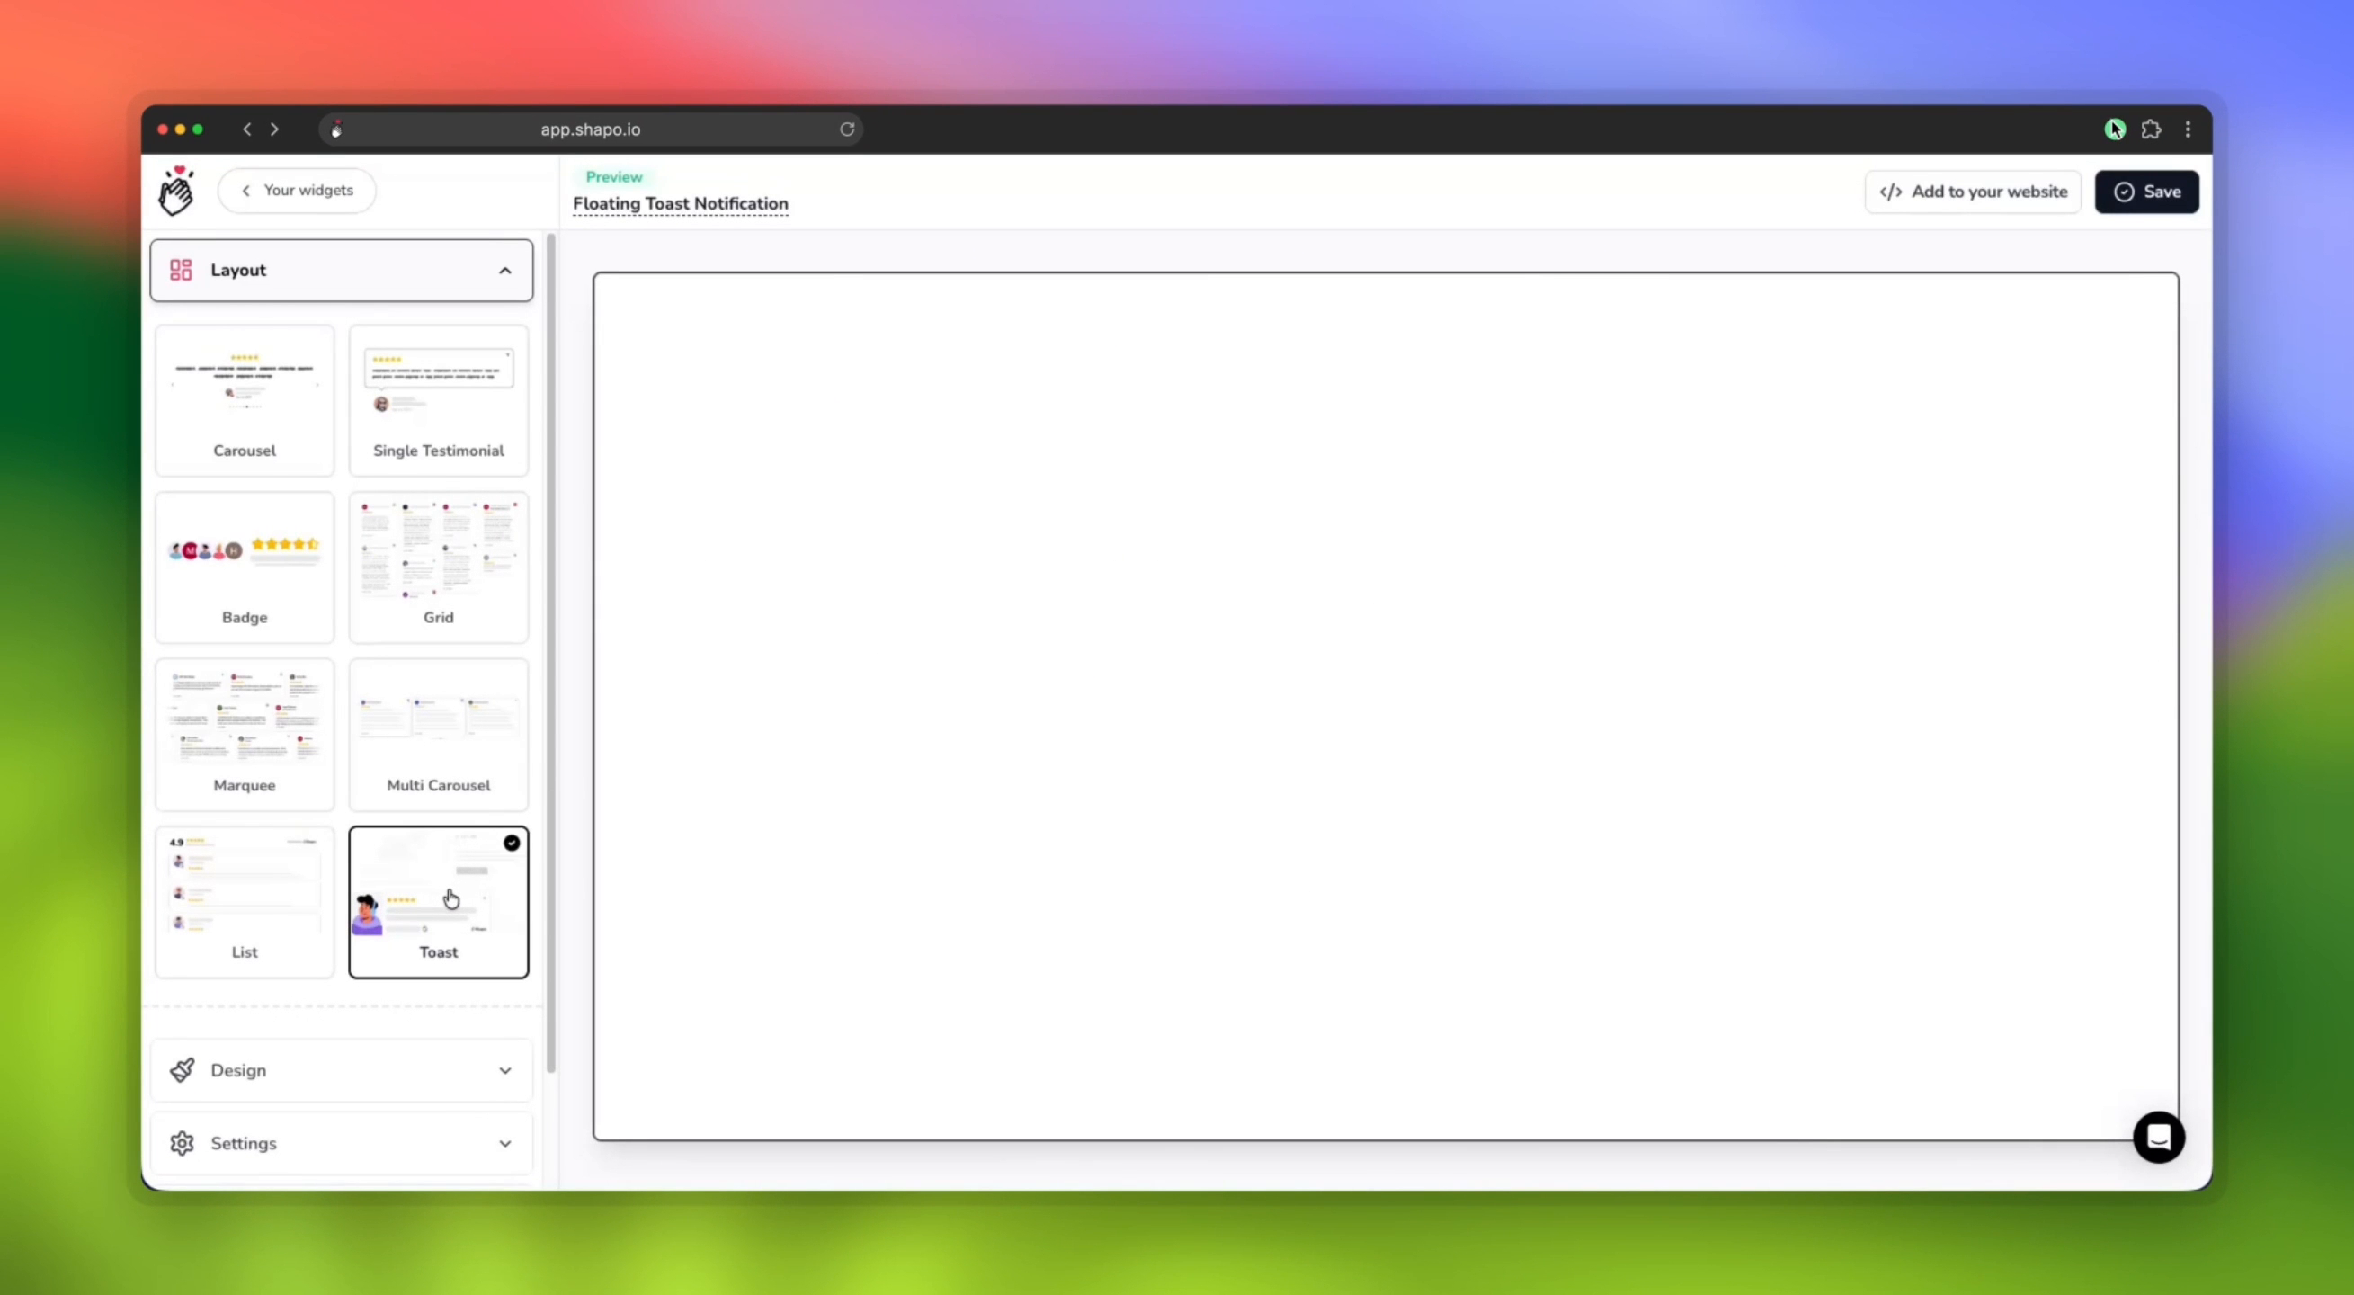Click the Settings gear icon
Viewport: 2354px width, 1295px height.
tap(182, 1143)
